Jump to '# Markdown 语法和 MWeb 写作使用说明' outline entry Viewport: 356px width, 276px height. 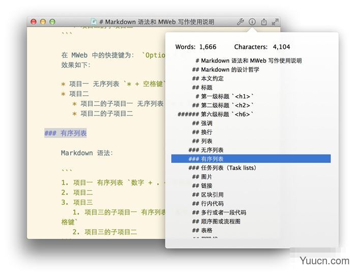(x=249, y=61)
